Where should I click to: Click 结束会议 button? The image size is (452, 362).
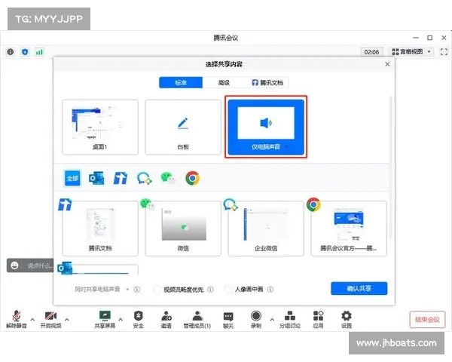427,320
